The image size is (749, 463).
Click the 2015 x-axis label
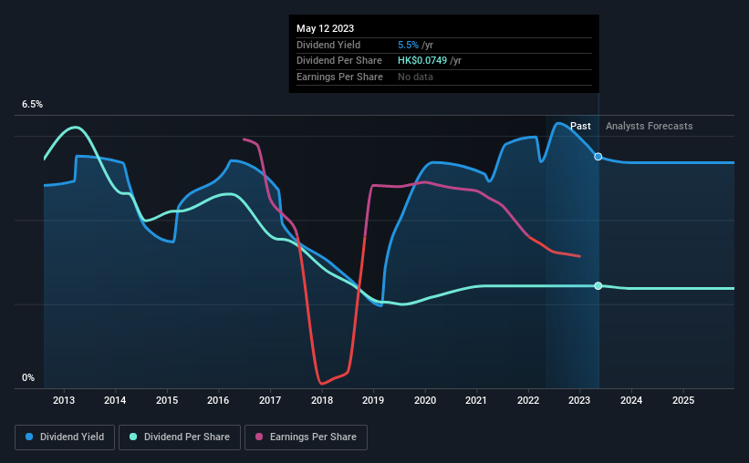tap(167, 400)
